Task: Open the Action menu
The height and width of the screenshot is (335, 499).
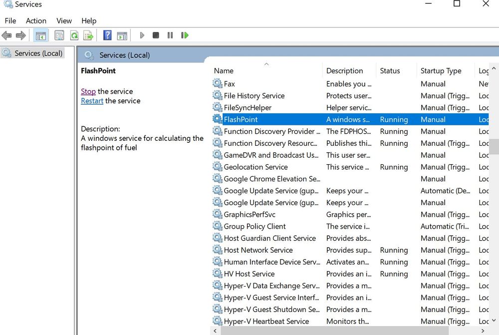Action: pyautogui.click(x=36, y=21)
